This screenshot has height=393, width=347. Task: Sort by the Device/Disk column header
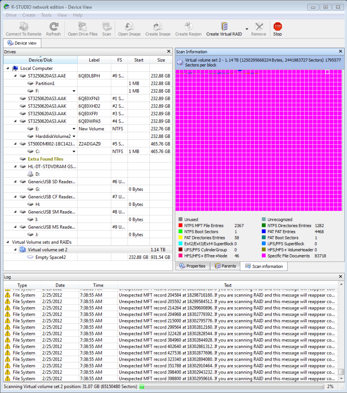[40, 60]
